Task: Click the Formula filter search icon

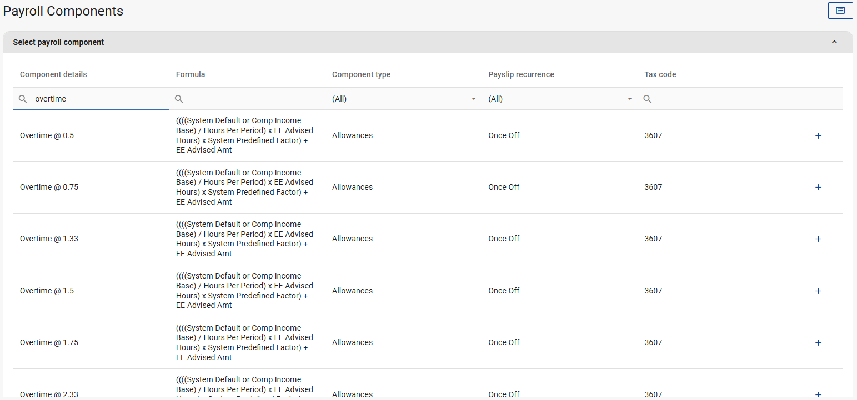Action: [x=179, y=99]
